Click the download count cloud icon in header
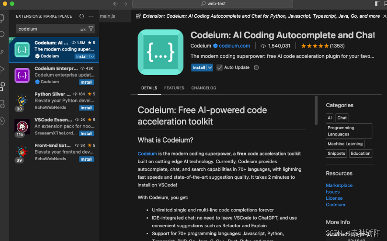387x241 pixels. pos(263,46)
